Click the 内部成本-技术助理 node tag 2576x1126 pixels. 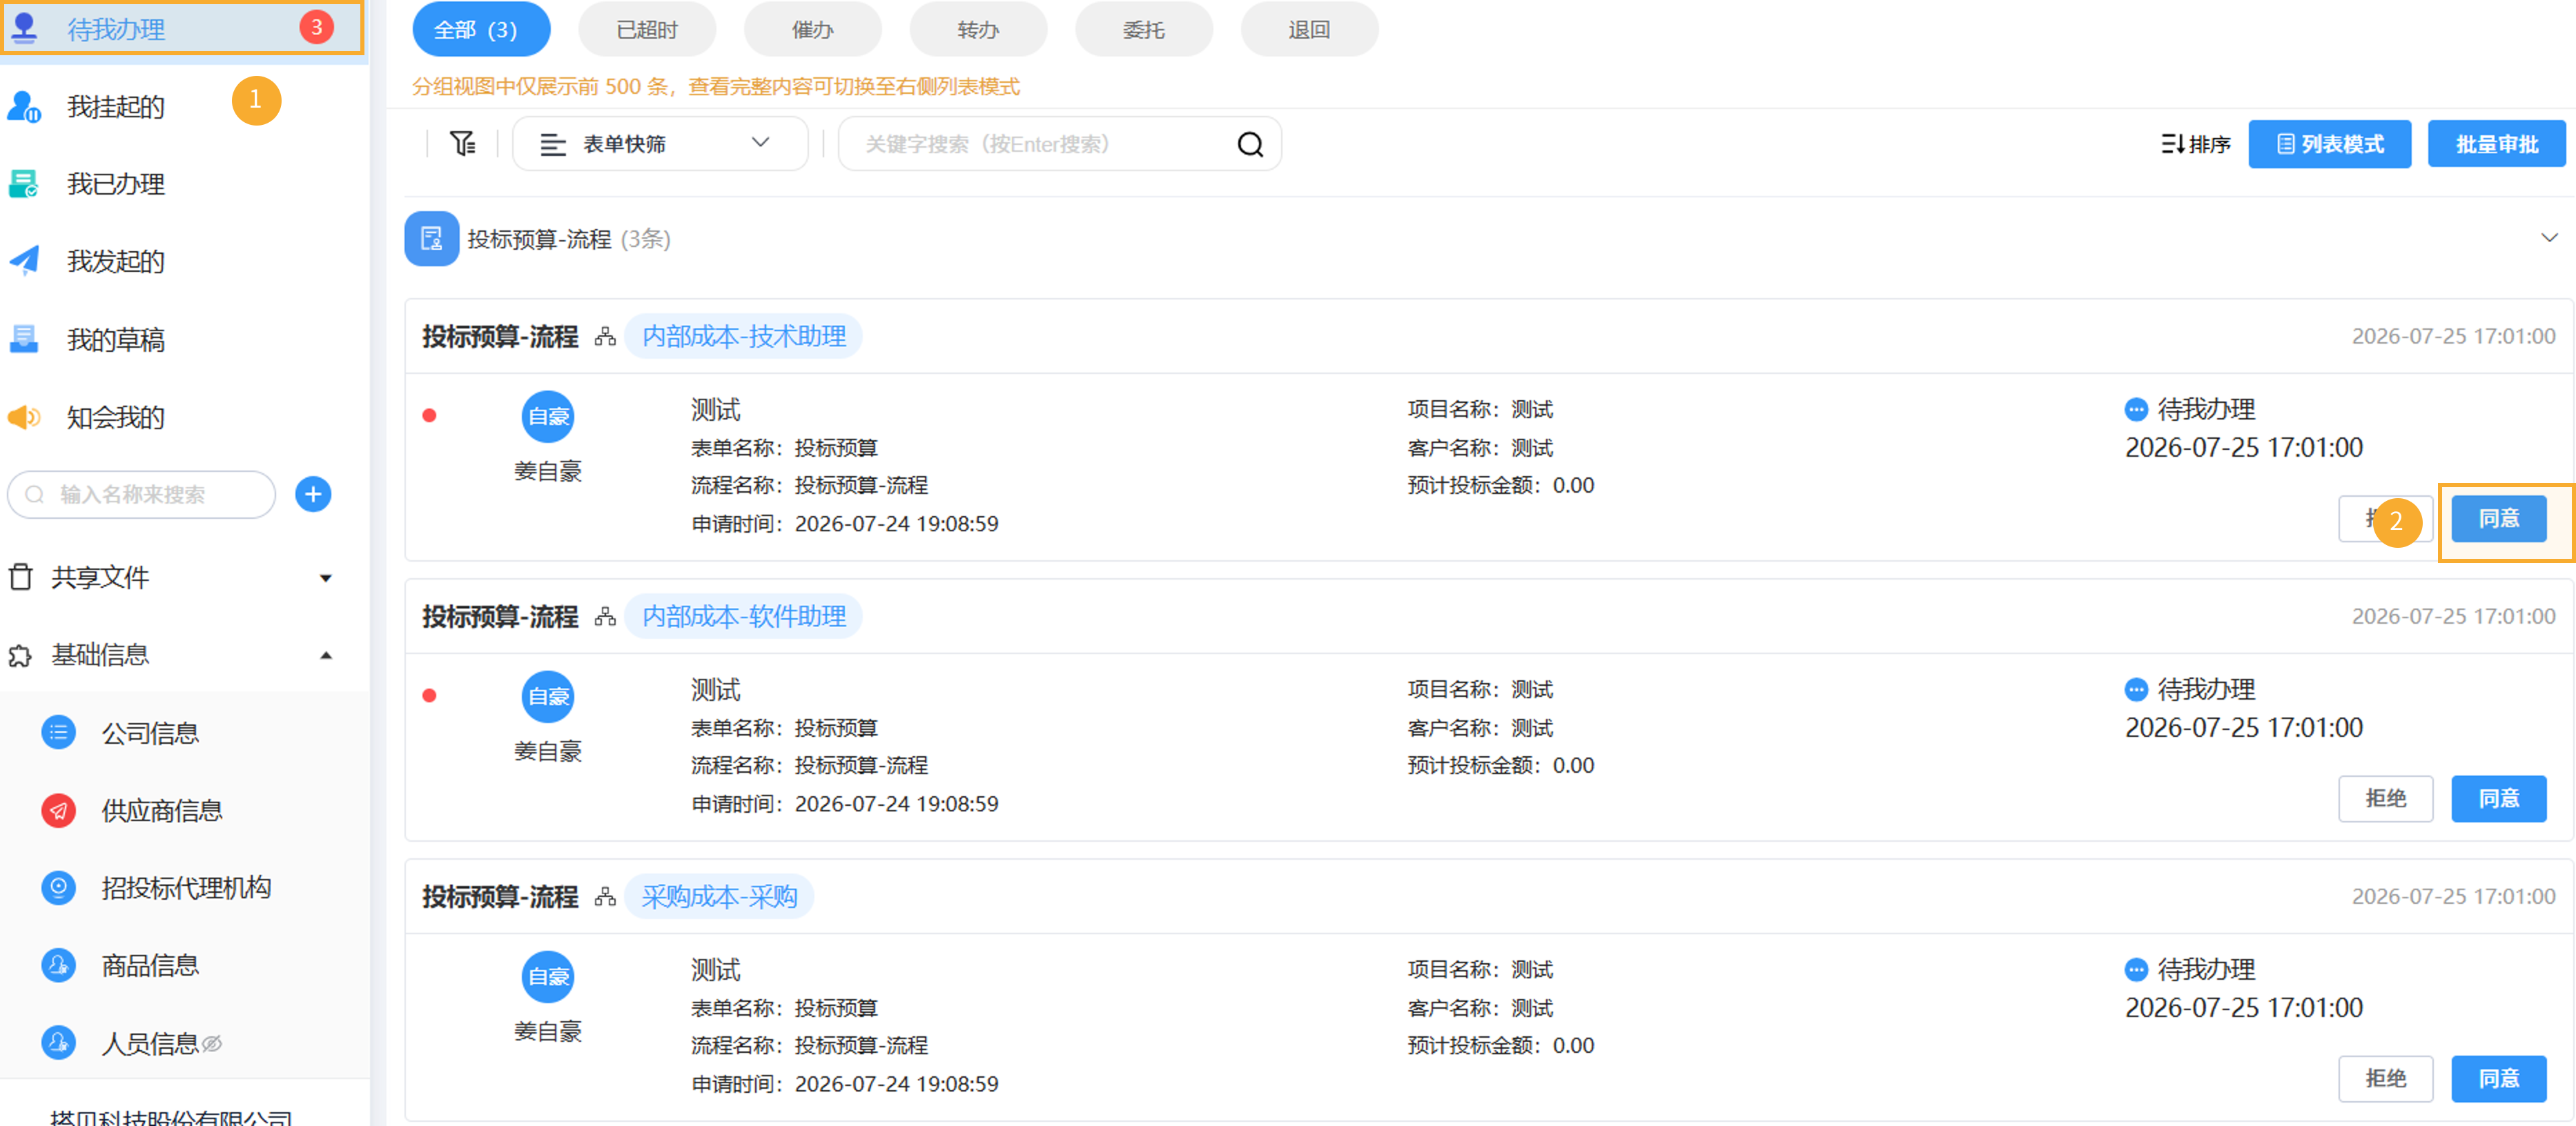pyautogui.click(x=743, y=336)
